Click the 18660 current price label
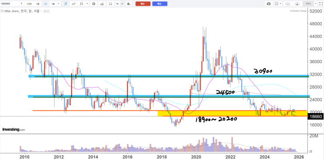This screenshot has height=160, width=324. click(x=316, y=117)
